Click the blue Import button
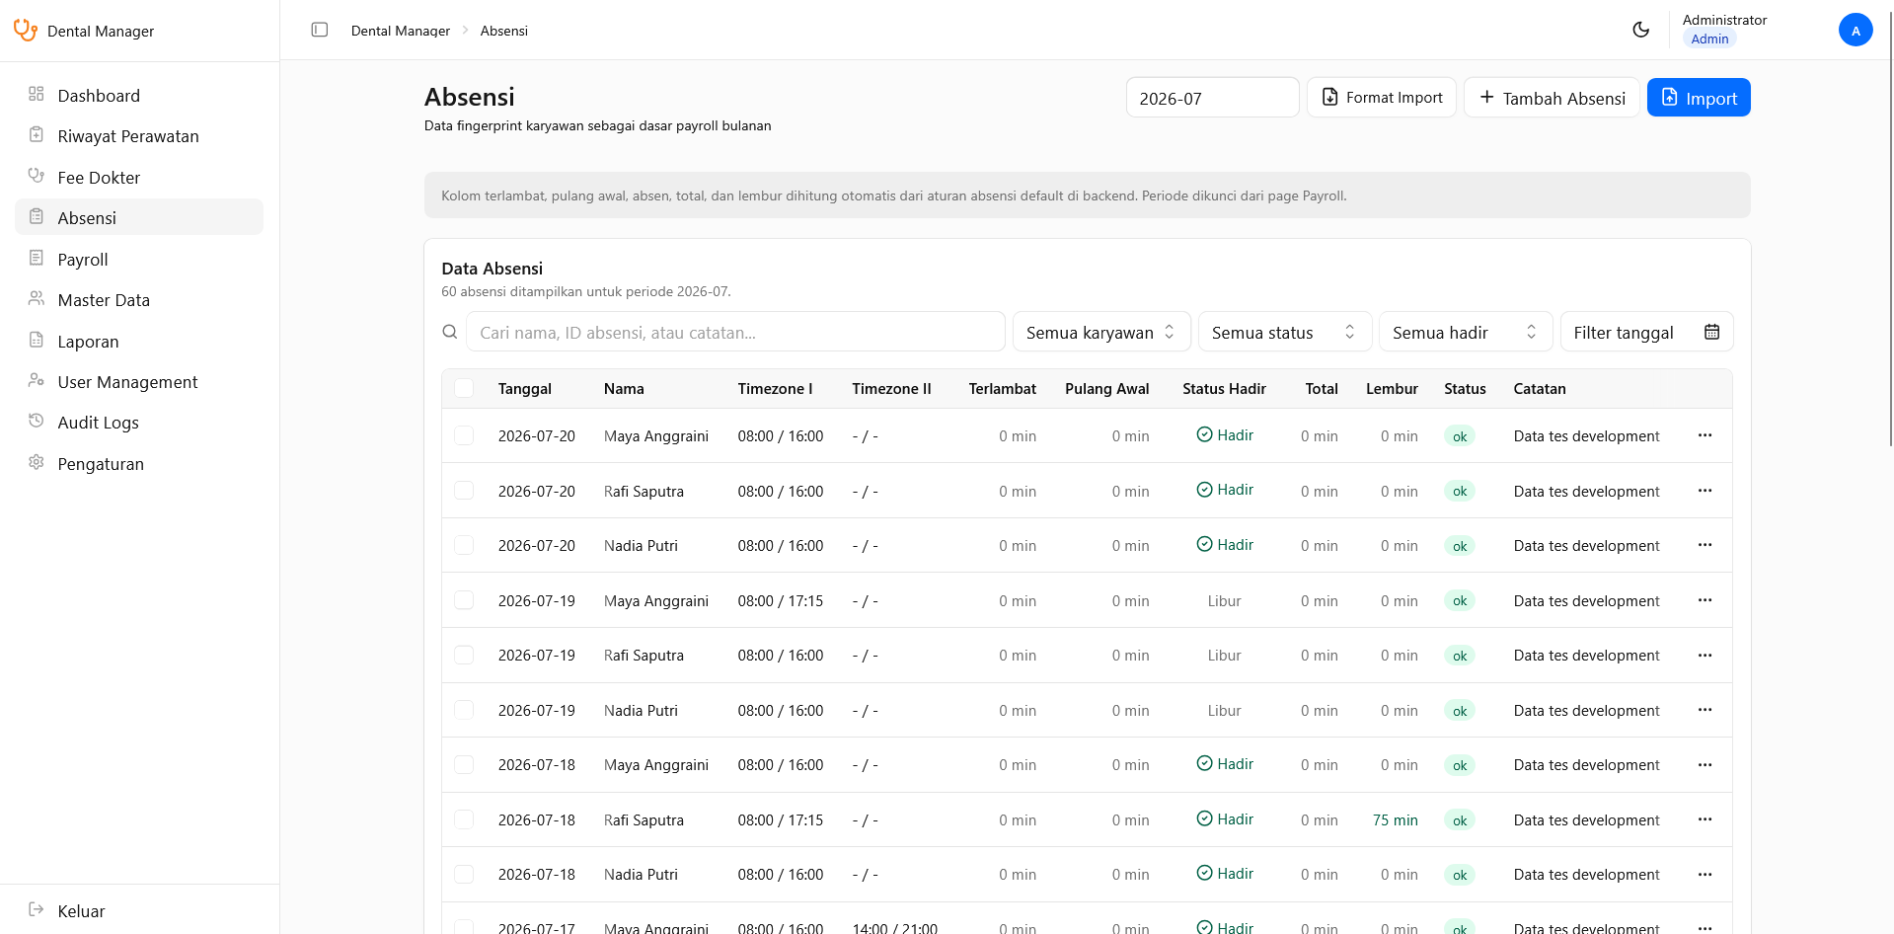This screenshot has width=1894, height=934. tap(1699, 97)
